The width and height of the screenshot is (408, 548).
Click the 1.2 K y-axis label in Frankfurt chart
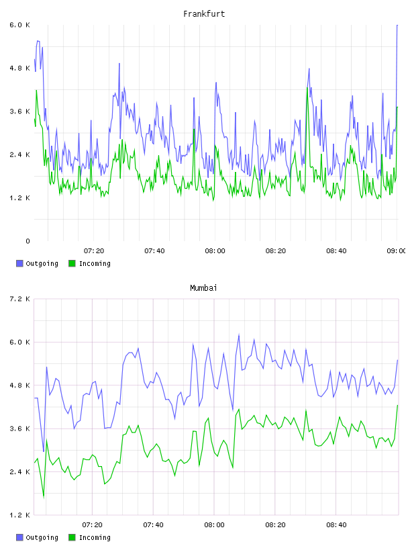coord(20,198)
